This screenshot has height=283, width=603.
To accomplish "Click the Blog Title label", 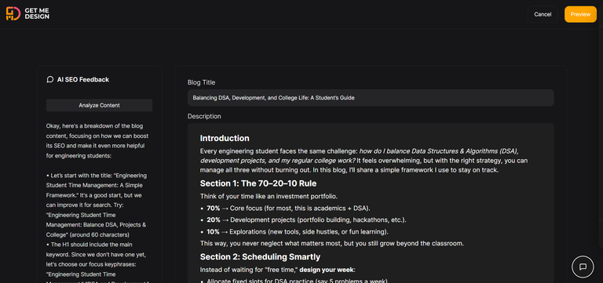I will pyautogui.click(x=202, y=82).
